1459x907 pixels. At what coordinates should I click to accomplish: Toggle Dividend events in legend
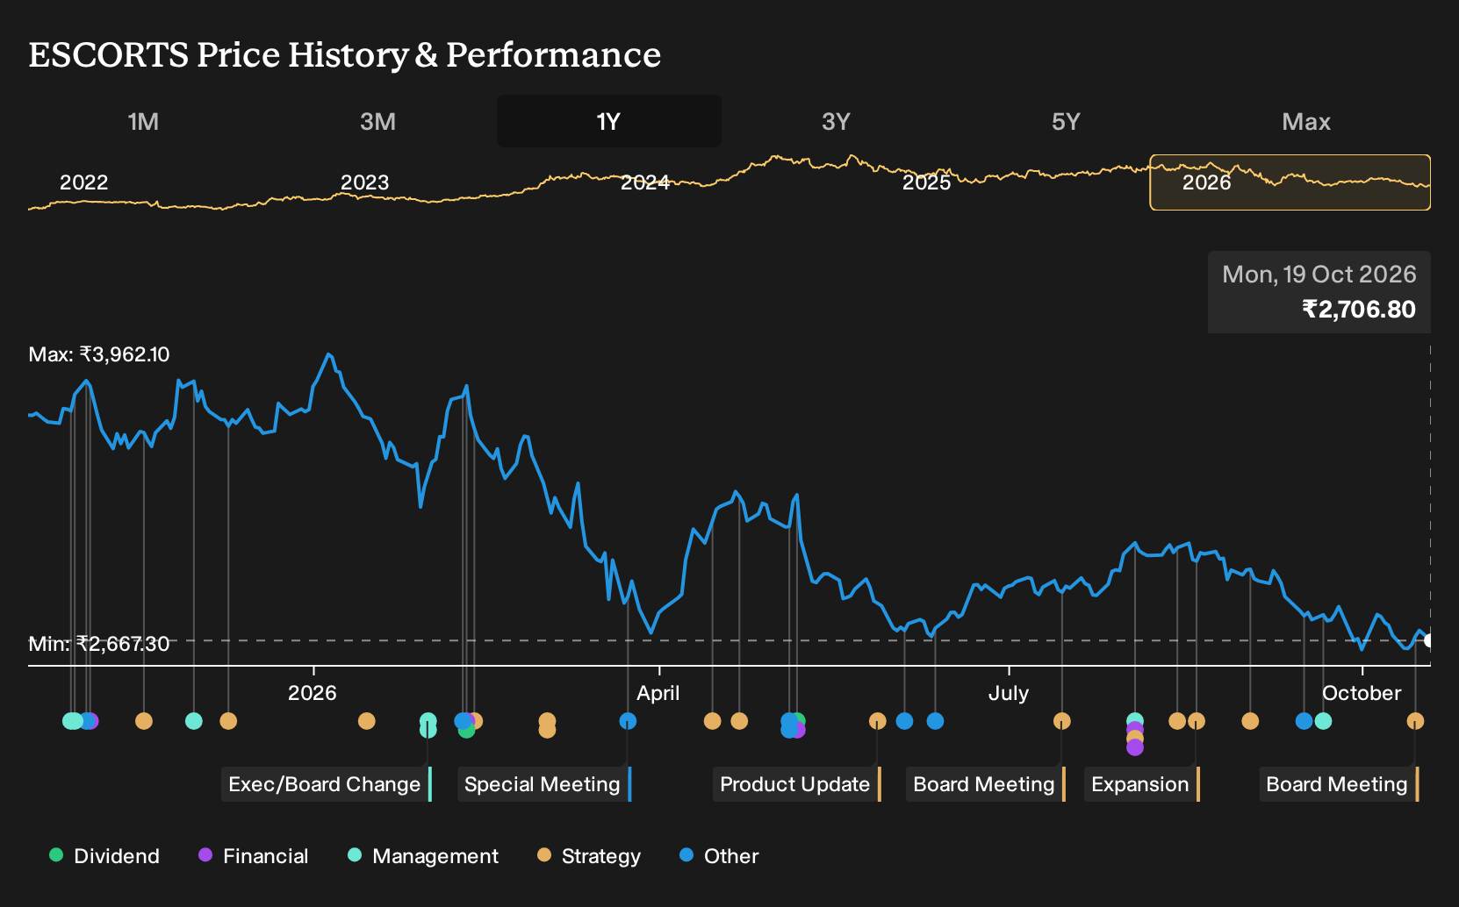click(x=104, y=855)
